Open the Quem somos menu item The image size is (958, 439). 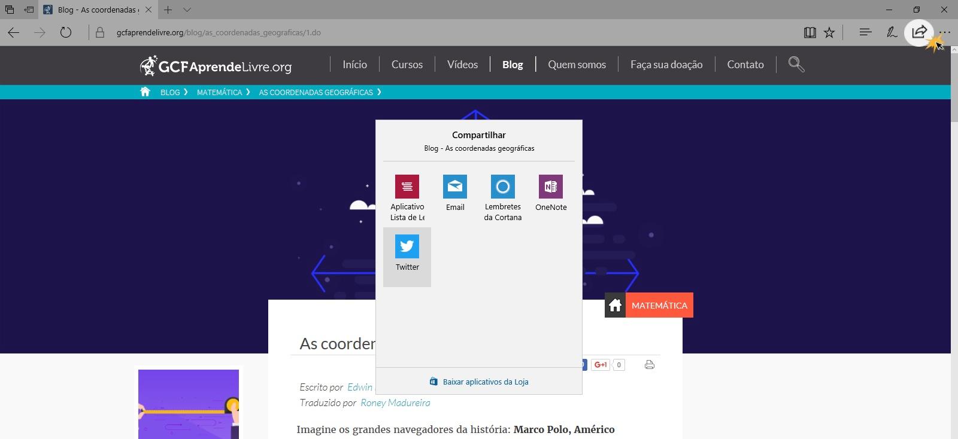[x=577, y=65]
